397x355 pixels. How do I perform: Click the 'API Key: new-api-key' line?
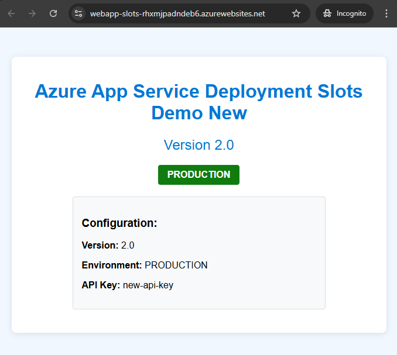click(127, 285)
